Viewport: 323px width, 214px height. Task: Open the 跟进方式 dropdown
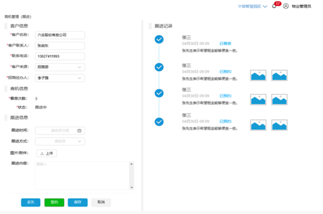pos(60,141)
